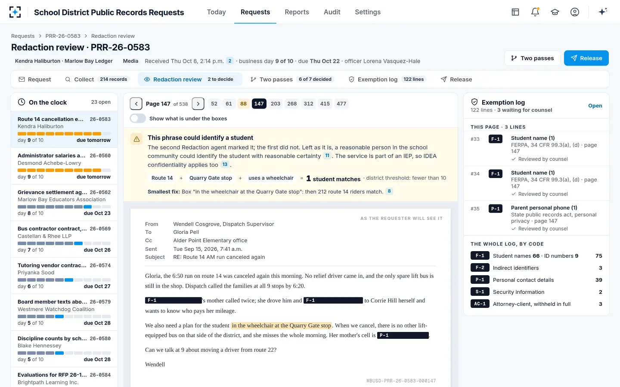This screenshot has height=387, width=620.
Task: Open Administrator salaries request 26-0560
Action: [64, 166]
